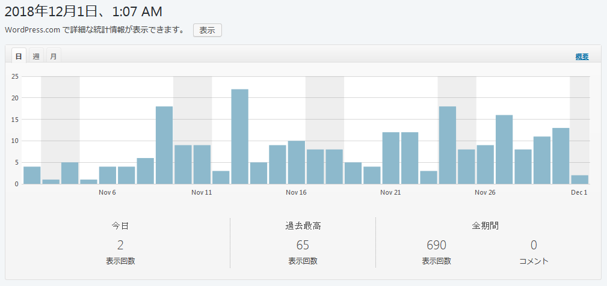607x286 pixels.
Task: Click the 今日 view count of 2
Action: (x=120, y=245)
